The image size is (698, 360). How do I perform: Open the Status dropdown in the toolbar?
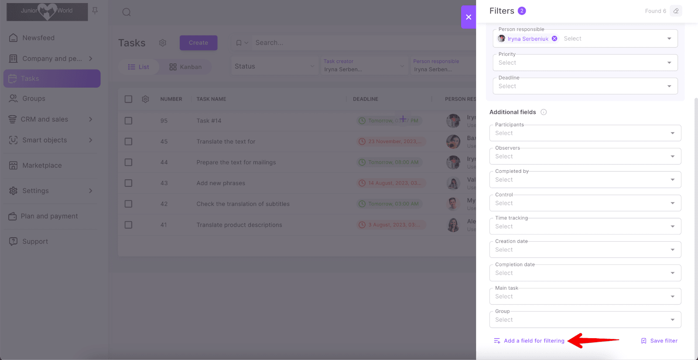point(275,66)
